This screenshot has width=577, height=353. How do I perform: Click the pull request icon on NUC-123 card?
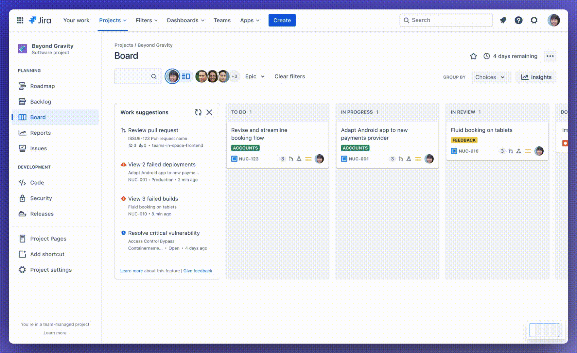pos(291,159)
